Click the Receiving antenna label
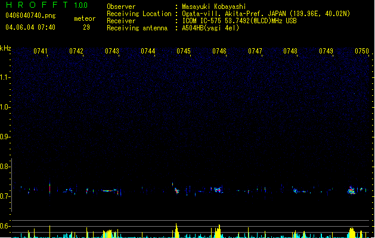375x238 pixels. (137, 28)
